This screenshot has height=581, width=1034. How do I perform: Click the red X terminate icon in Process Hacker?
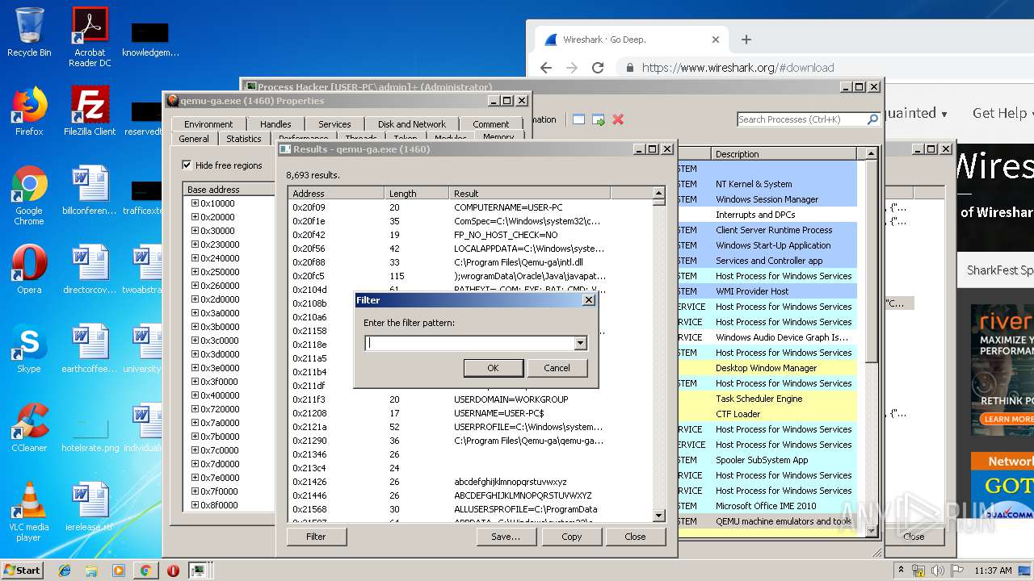618,119
